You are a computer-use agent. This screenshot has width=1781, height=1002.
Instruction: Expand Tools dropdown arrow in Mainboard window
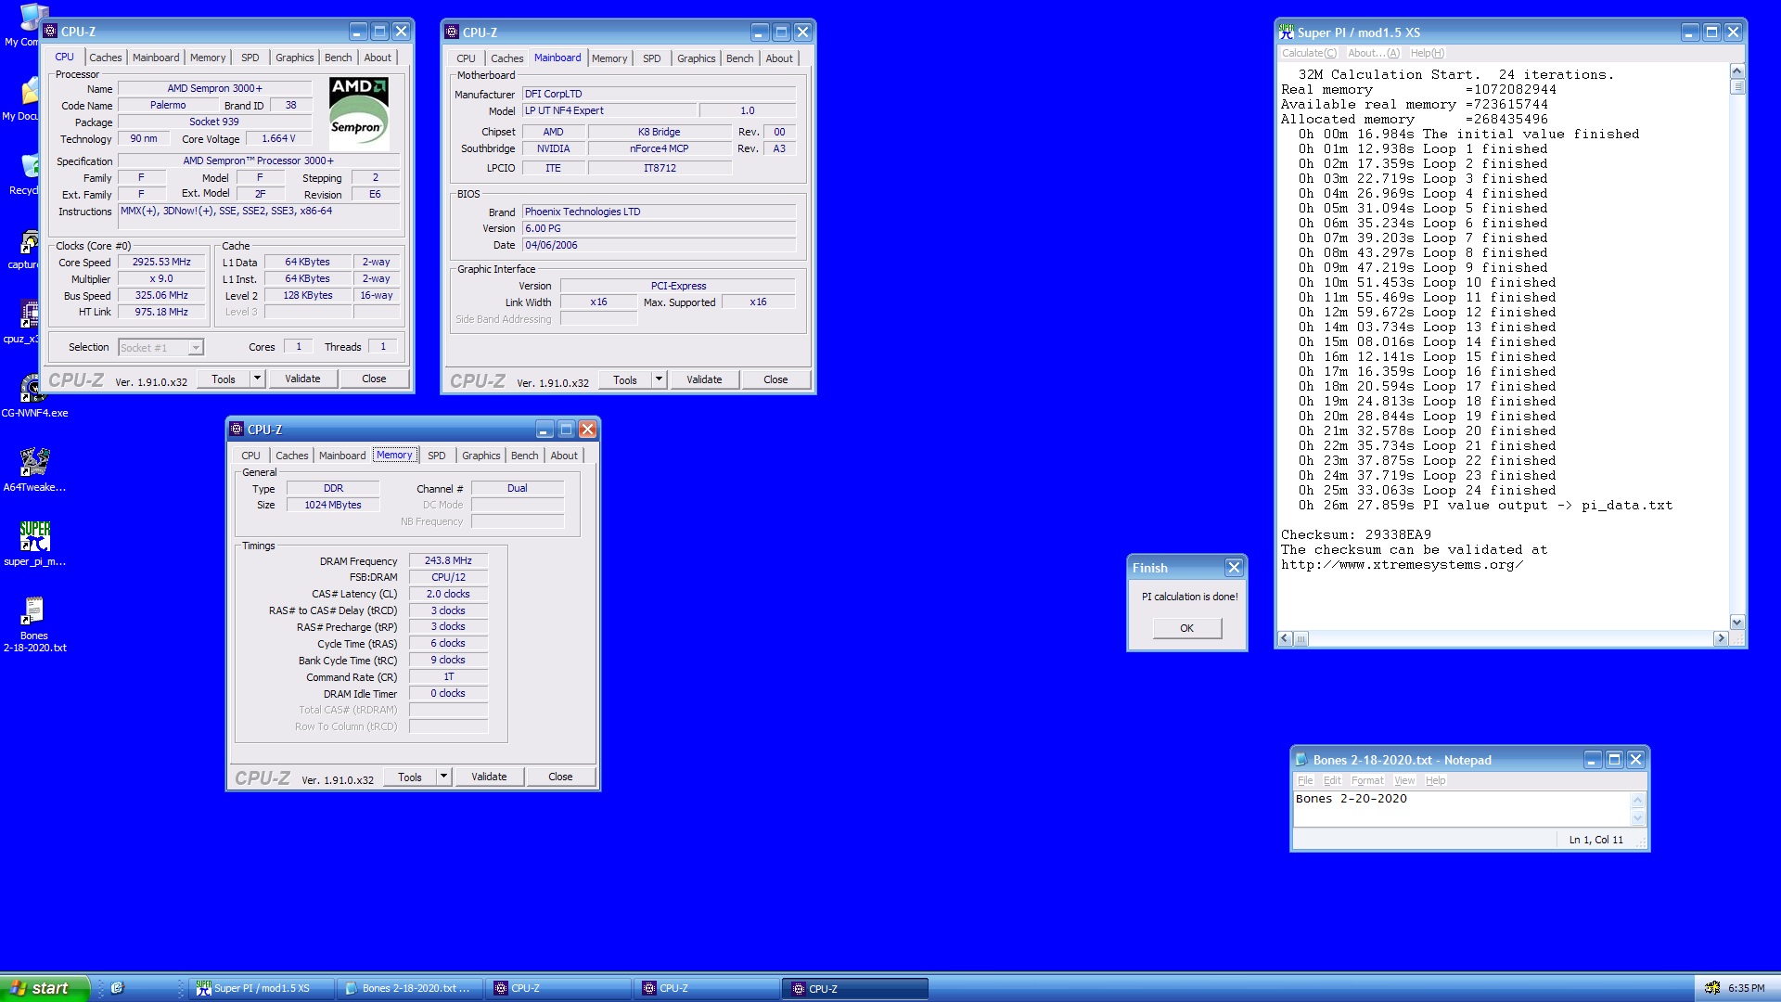(x=660, y=379)
